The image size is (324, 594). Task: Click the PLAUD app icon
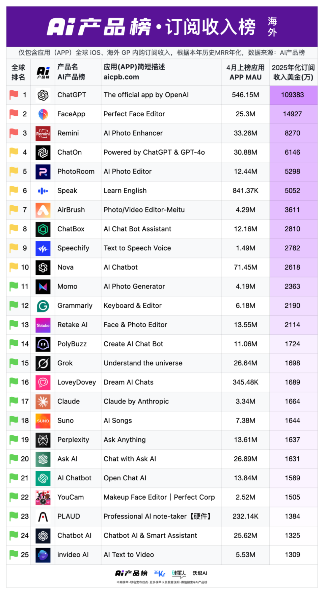tap(43, 517)
